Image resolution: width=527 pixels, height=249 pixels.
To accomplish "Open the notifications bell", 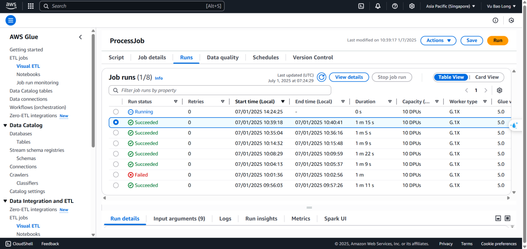I will (378, 6).
